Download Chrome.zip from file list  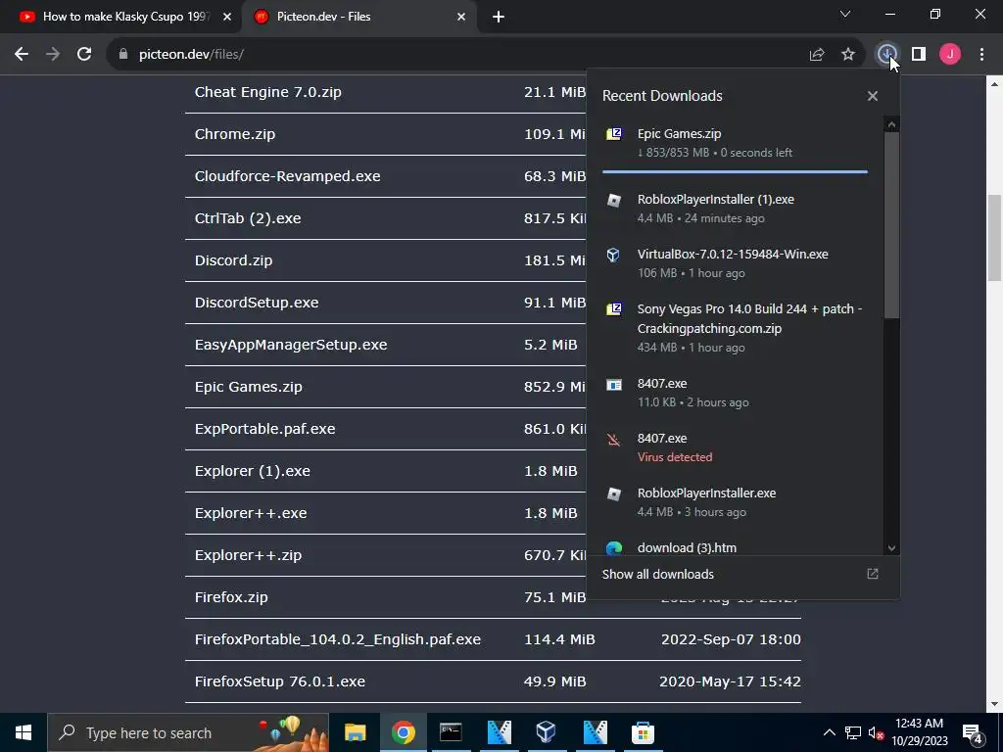(x=235, y=134)
